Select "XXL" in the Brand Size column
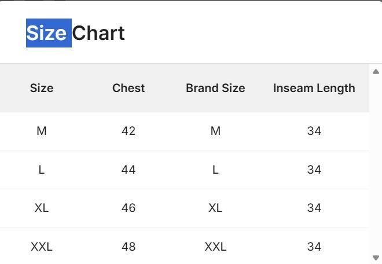Screen dimensions: 382x264 click(215, 247)
